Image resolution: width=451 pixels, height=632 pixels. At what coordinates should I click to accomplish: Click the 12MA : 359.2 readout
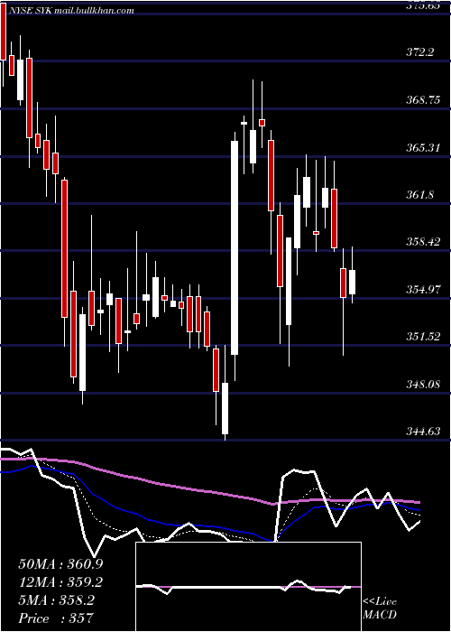click(x=60, y=582)
